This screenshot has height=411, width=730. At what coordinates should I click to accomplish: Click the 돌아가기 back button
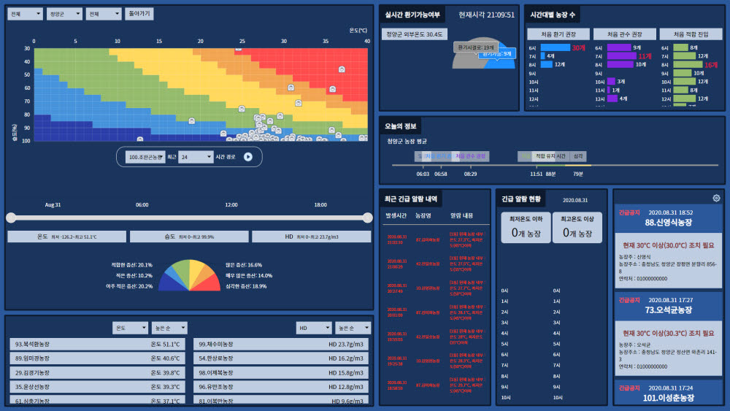point(139,14)
